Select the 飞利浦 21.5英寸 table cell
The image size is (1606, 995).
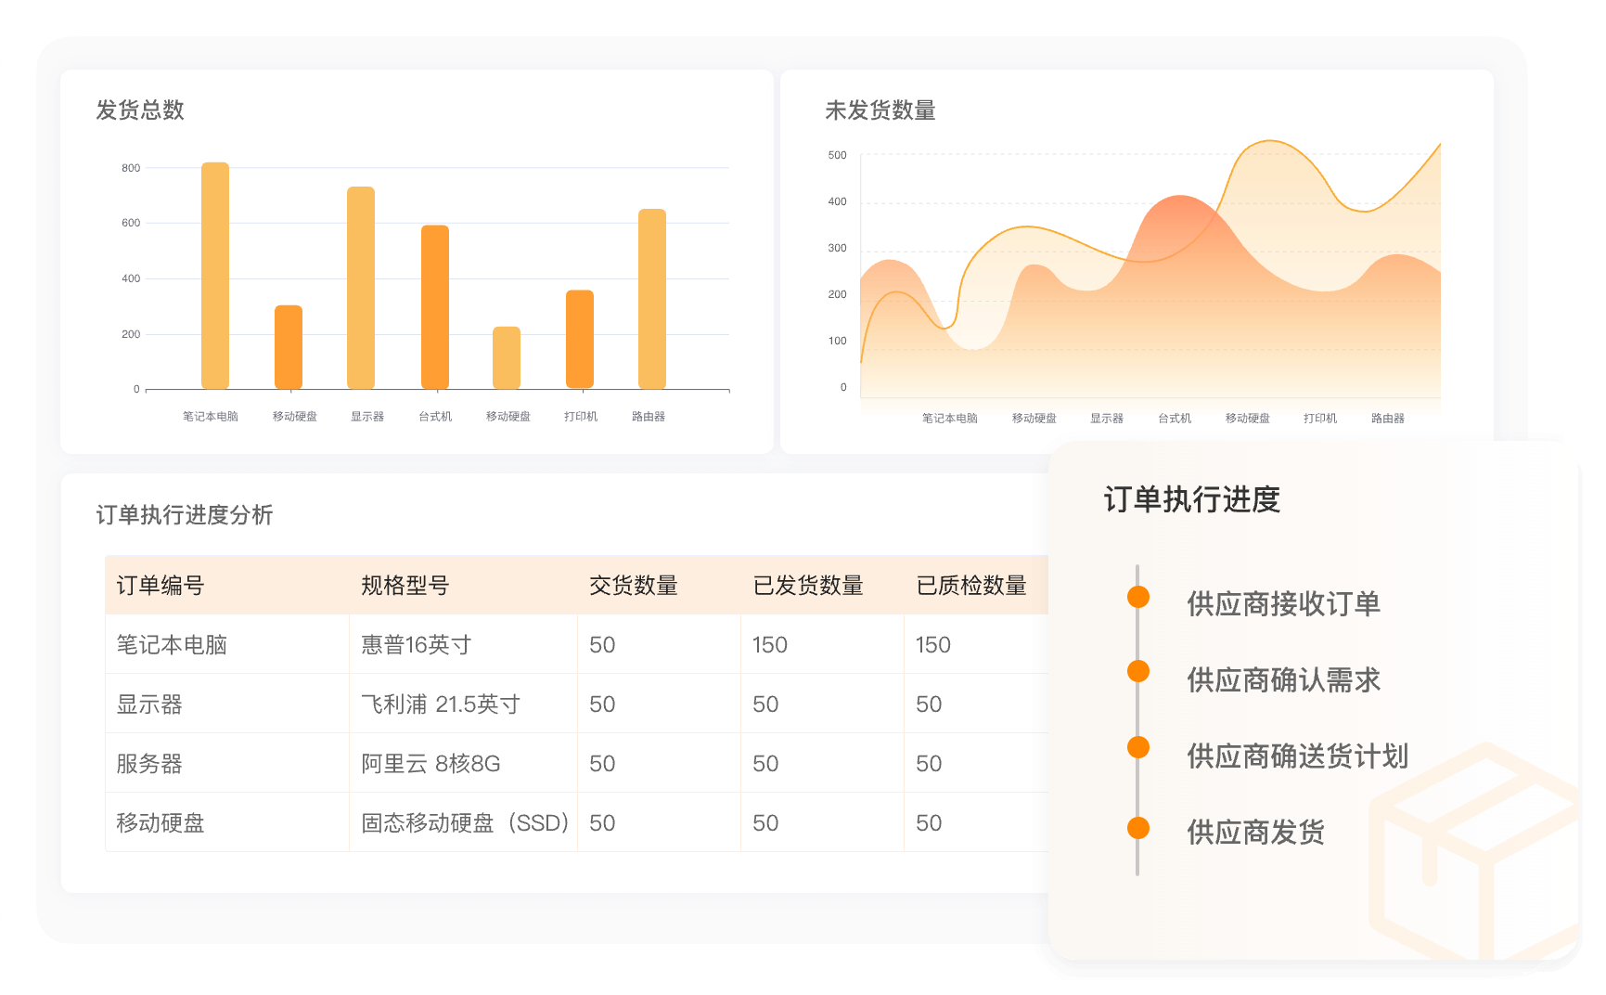(x=441, y=704)
